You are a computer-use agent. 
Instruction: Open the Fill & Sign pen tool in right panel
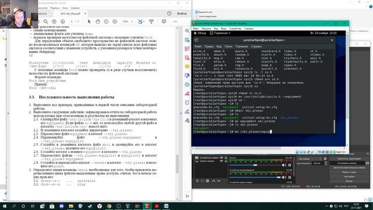[x=187, y=111]
